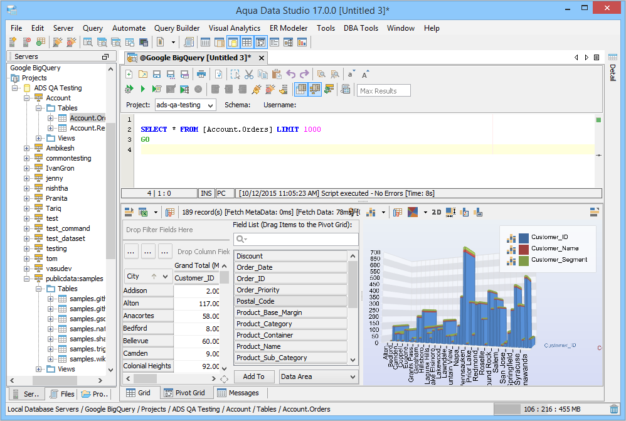626x421 pixels.
Task: Click the New script icon
Action: [x=129, y=74]
